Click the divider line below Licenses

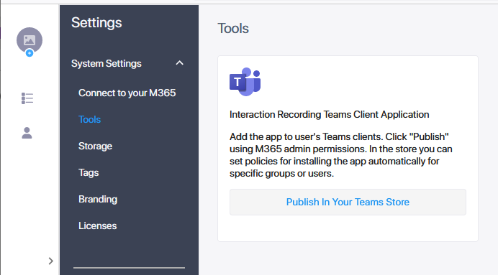(129, 268)
